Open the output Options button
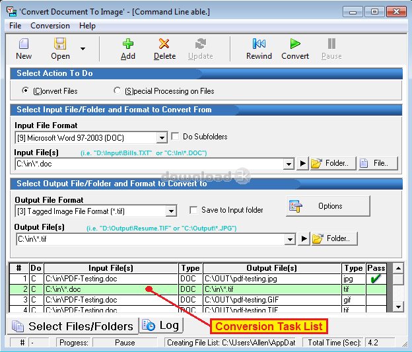 328,206
